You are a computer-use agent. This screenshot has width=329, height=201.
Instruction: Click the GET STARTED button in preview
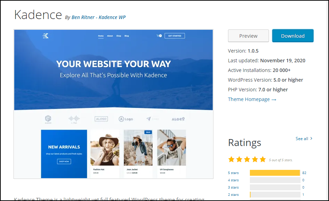tap(175, 36)
